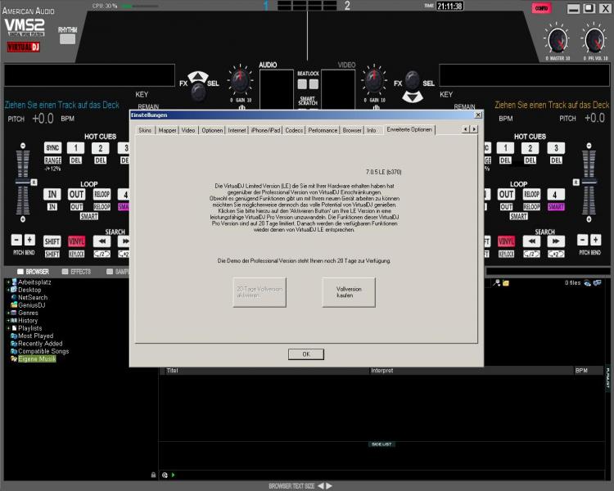Click OK in Einstellungen dialog
Image resolution: width=614 pixels, height=491 pixels.
pyautogui.click(x=306, y=354)
